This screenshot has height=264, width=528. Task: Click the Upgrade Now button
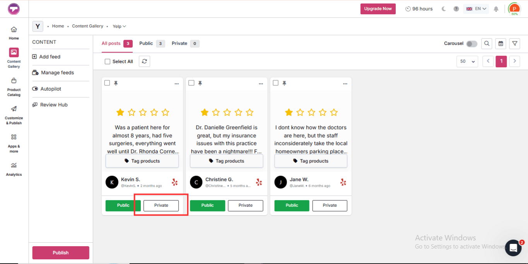[x=378, y=9]
